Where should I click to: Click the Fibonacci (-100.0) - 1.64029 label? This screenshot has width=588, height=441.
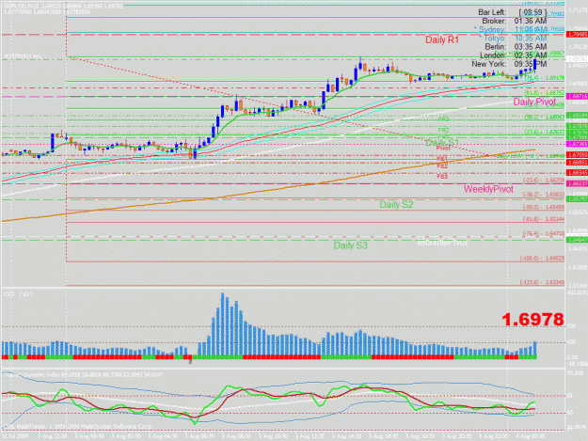[x=542, y=259]
